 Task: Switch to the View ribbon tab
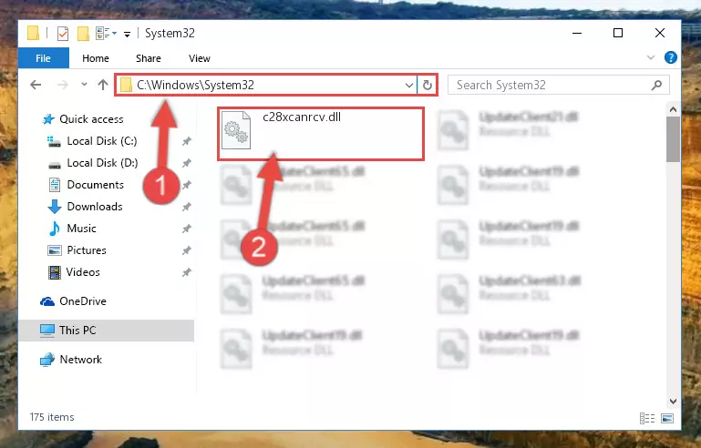[x=200, y=58]
